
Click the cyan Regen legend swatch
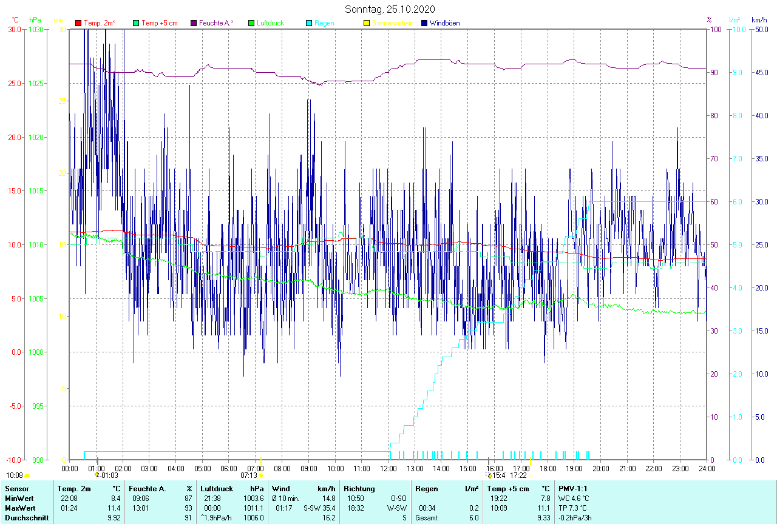point(309,23)
